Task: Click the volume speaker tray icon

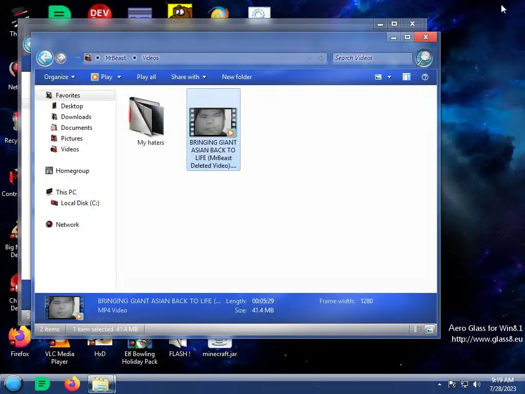Action: point(476,384)
